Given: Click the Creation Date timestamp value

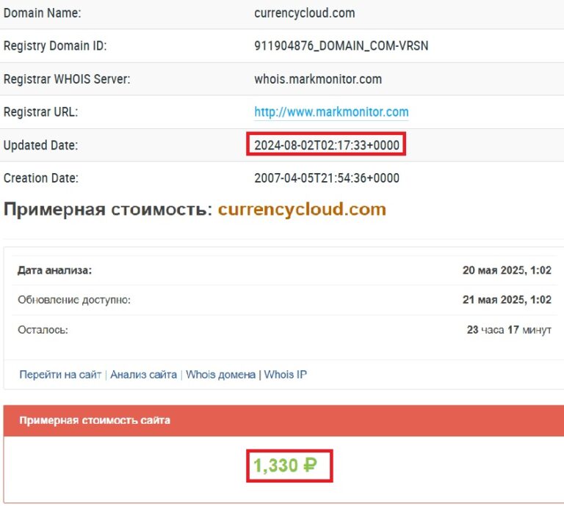Looking at the screenshot, I should click(x=327, y=178).
